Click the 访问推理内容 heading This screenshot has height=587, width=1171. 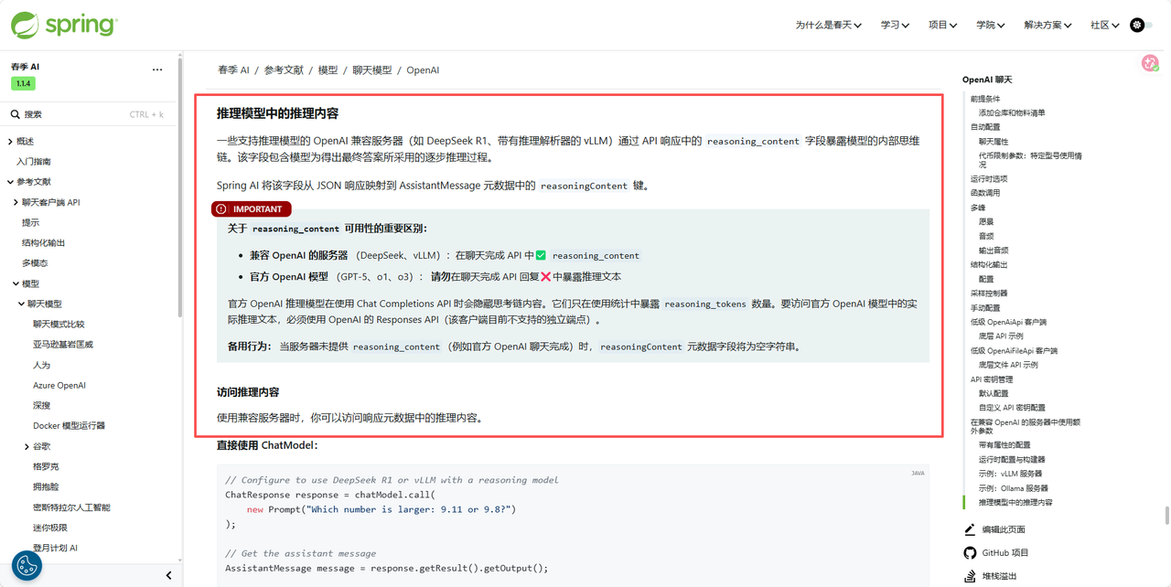click(x=248, y=392)
